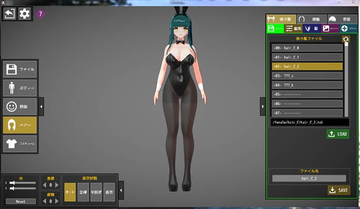This screenshot has width=360, height=209.
Task: Collapse the bottom control panel arrow
Action: (x=121, y=191)
